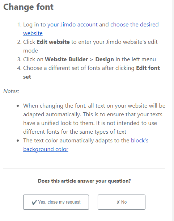Click the underlined 'website' link
Image resolution: width=174 pixels, height=221 pixels.
(33, 33)
